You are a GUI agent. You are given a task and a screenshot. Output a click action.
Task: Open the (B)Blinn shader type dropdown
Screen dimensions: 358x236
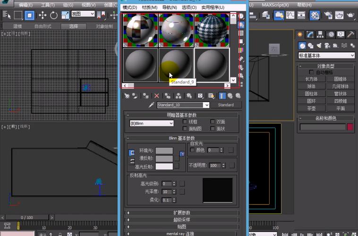click(x=152, y=123)
